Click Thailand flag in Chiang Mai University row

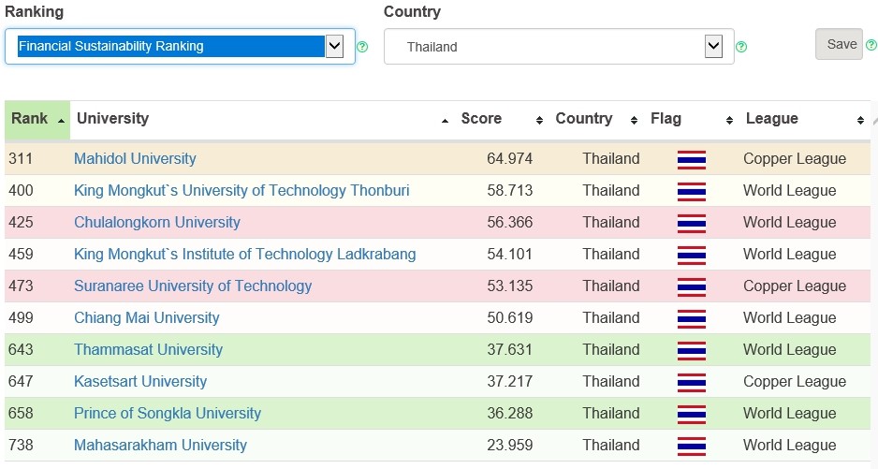692,319
